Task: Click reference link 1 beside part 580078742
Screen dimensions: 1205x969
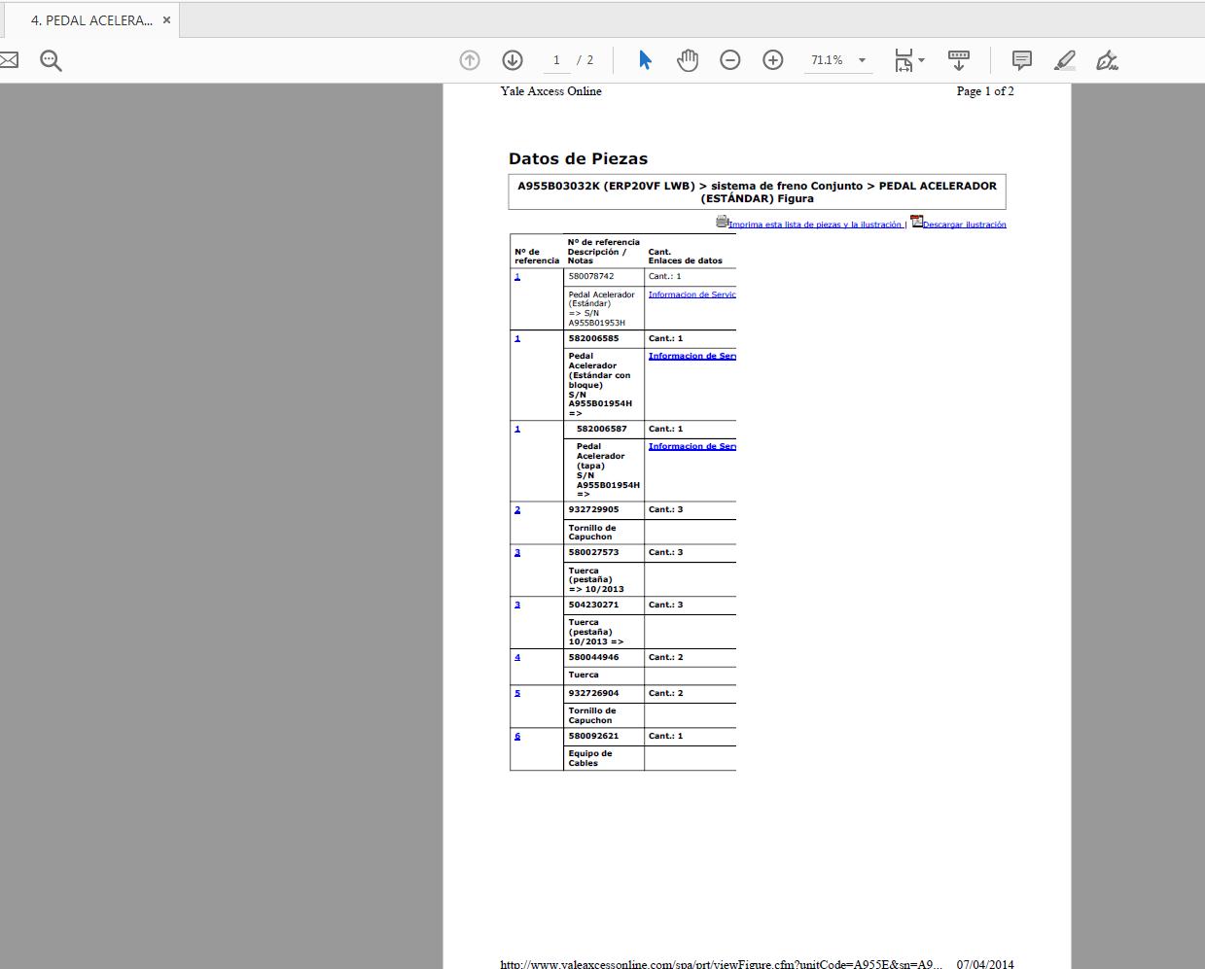Action: [x=517, y=277]
